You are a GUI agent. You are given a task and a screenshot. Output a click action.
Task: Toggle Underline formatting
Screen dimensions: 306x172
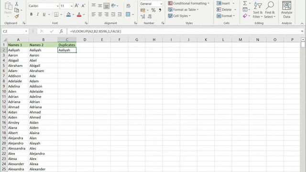[x=44, y=14]
